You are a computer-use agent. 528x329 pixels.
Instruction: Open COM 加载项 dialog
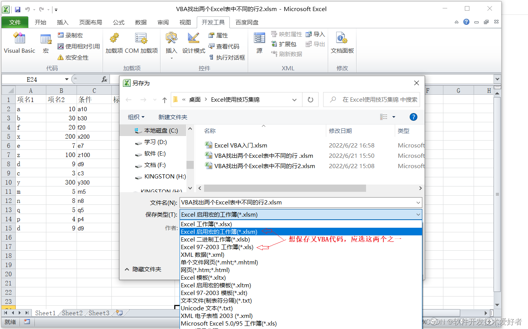pyautogui.click(x=141, y=43)
